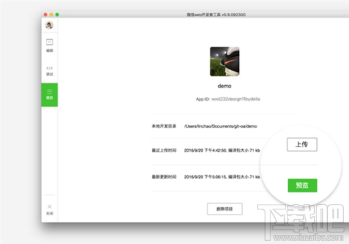Click the red close window button

(45, 14)
